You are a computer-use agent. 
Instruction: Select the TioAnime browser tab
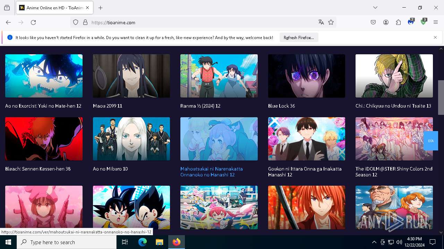click(x=54, y=8)
